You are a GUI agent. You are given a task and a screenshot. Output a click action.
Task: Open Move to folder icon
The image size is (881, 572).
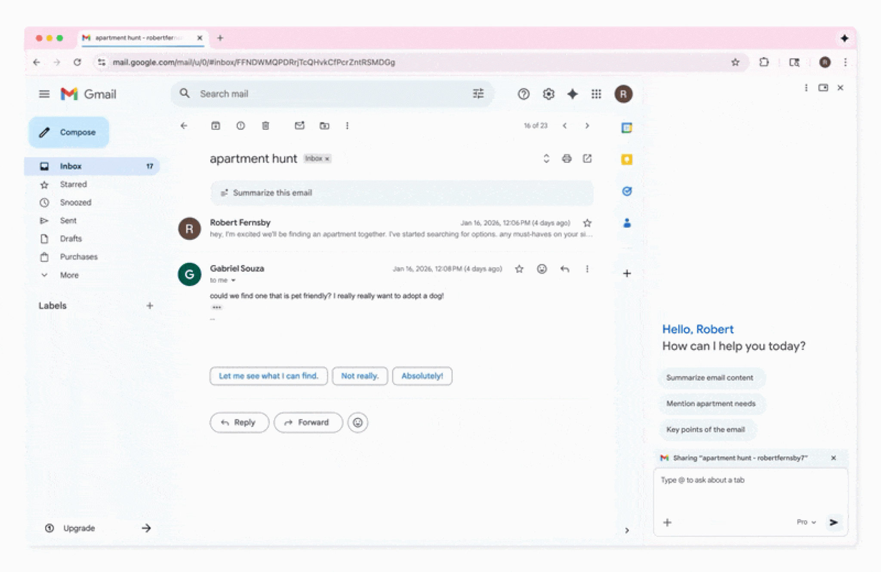click(x=324, y=125)
